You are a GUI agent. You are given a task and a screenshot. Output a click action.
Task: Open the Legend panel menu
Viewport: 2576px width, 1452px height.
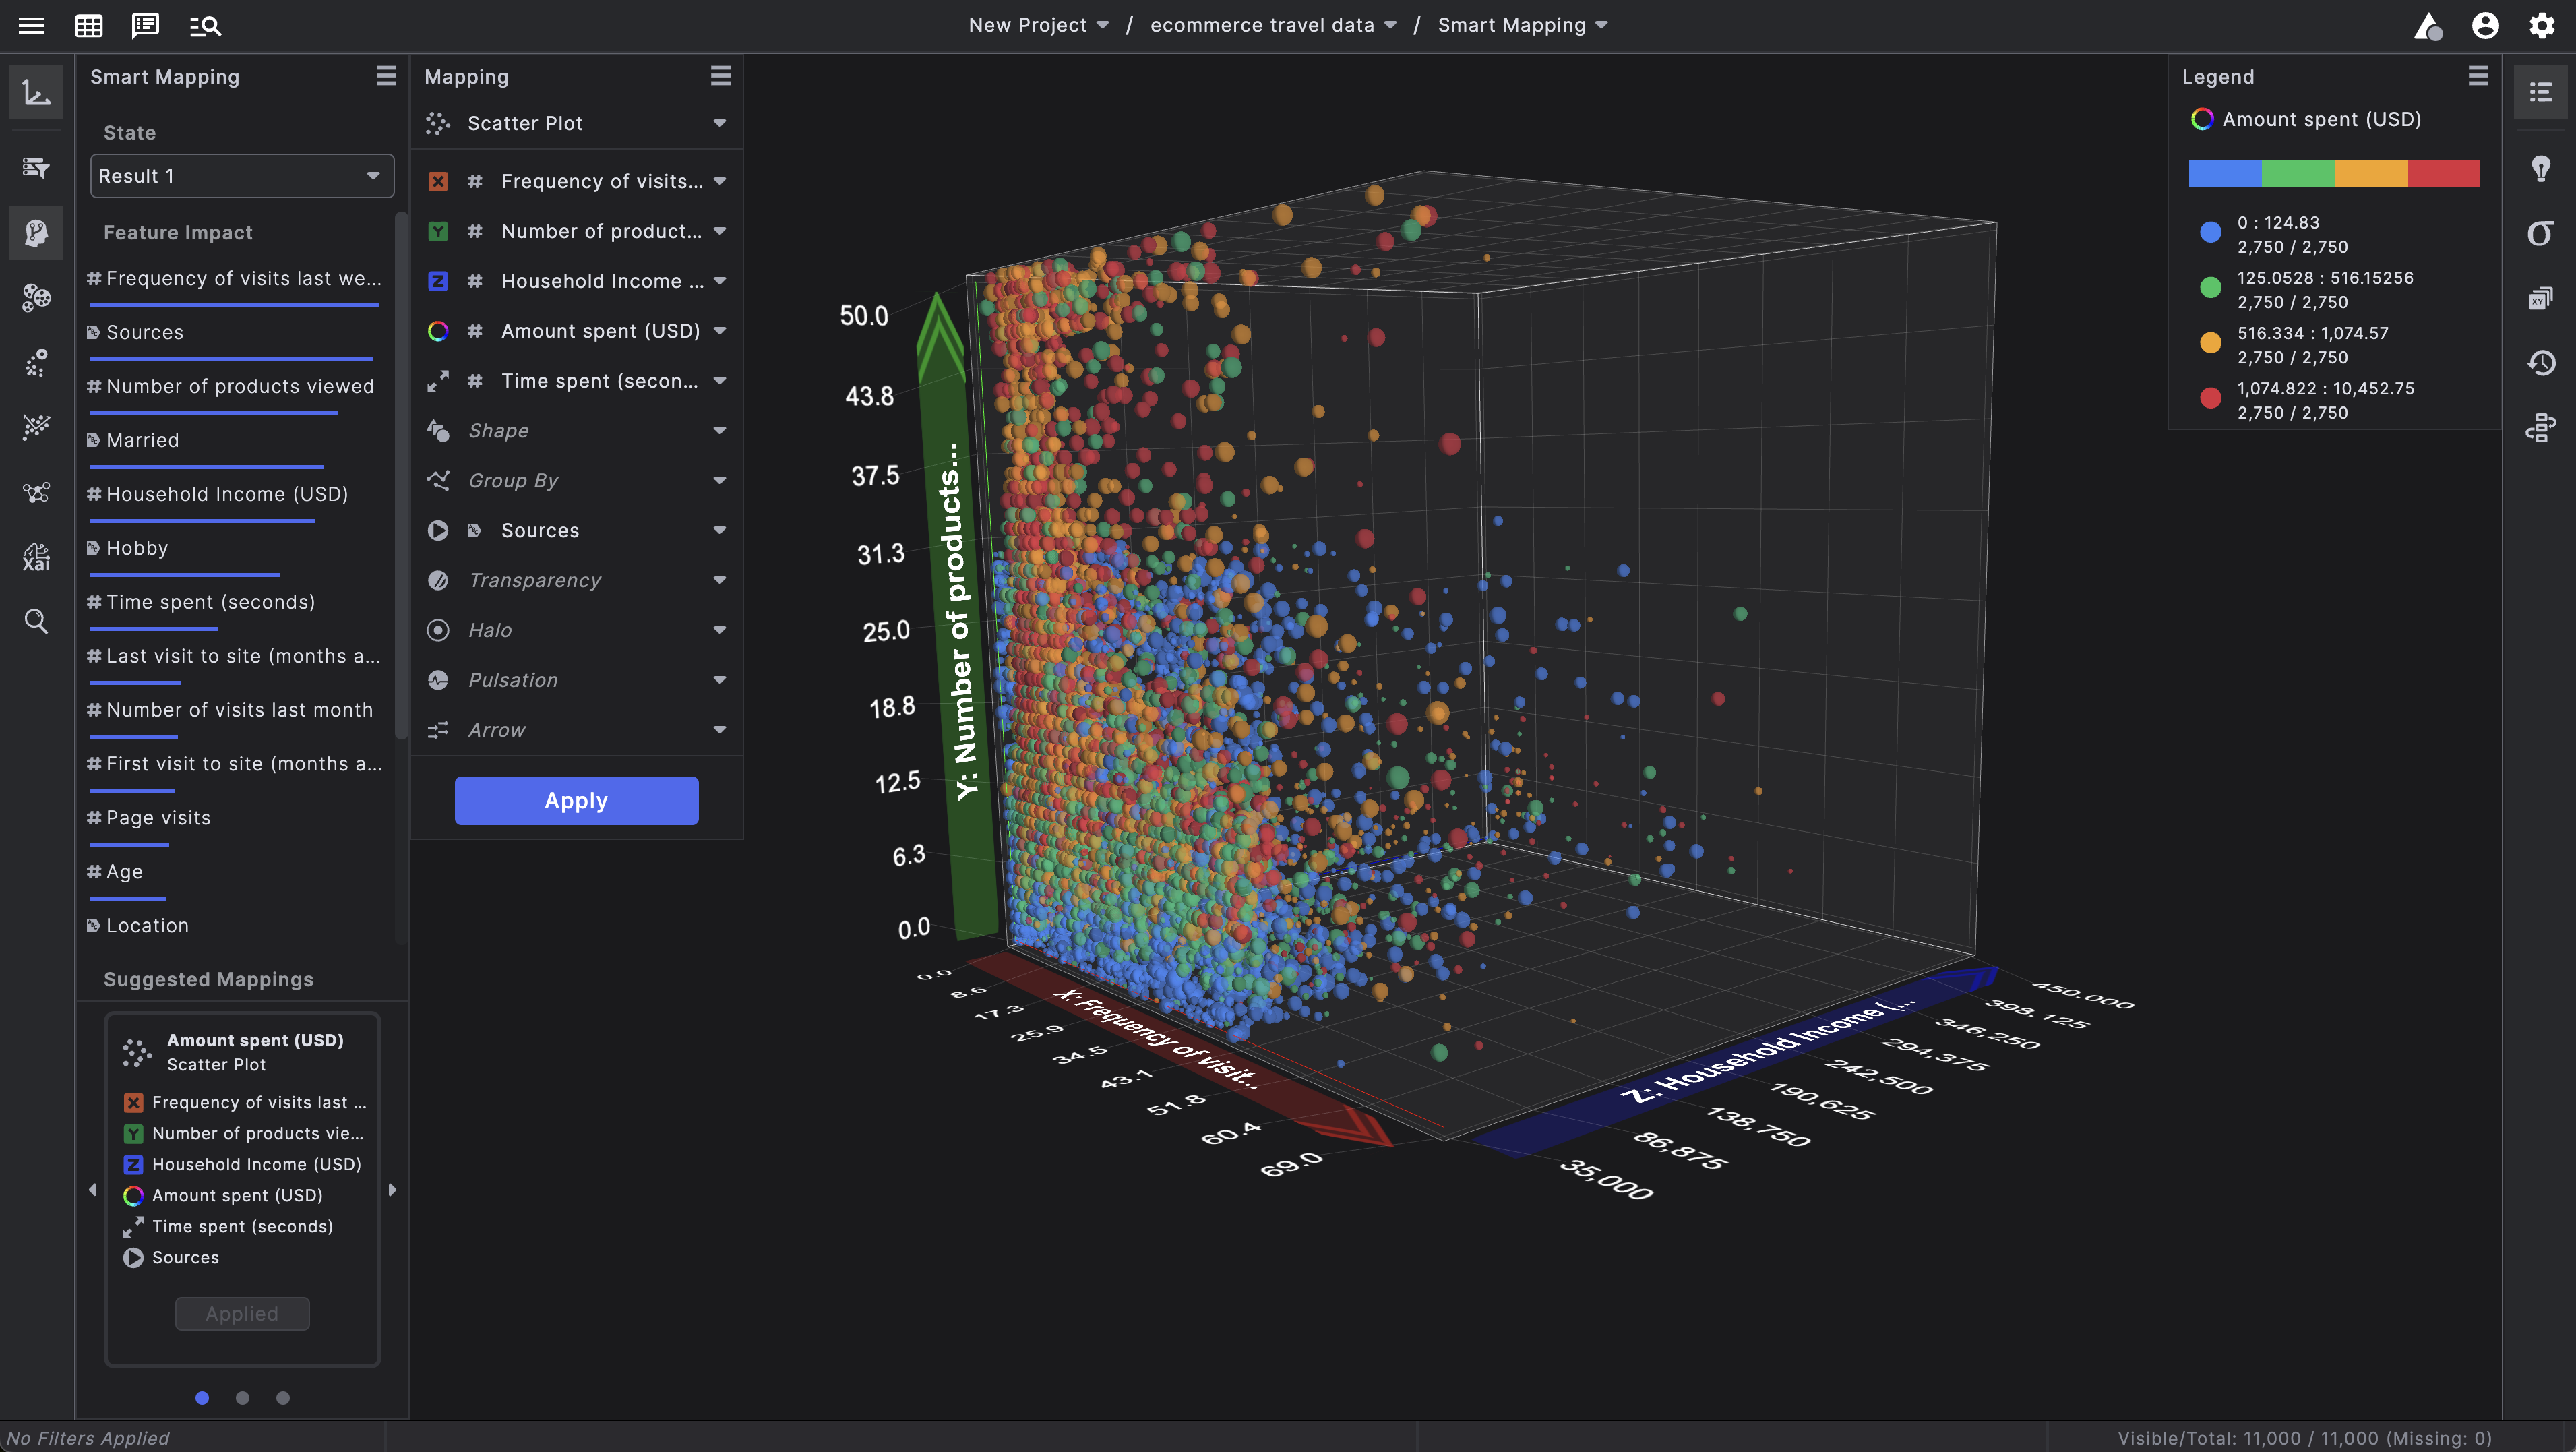click(x=2478, y=77)
